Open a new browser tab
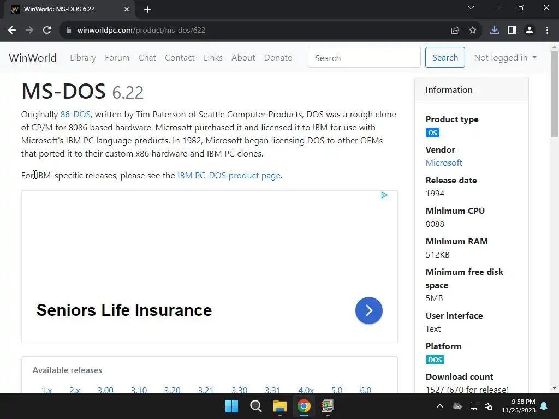Screen dimensions: 559x419 tap(147, 9)
